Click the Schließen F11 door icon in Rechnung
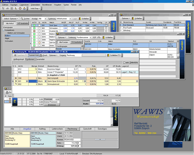The height and width of the screenshot is (155, 194). [108, 55]
